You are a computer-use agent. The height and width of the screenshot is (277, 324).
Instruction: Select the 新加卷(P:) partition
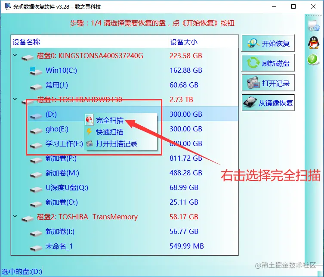[61, 158]
